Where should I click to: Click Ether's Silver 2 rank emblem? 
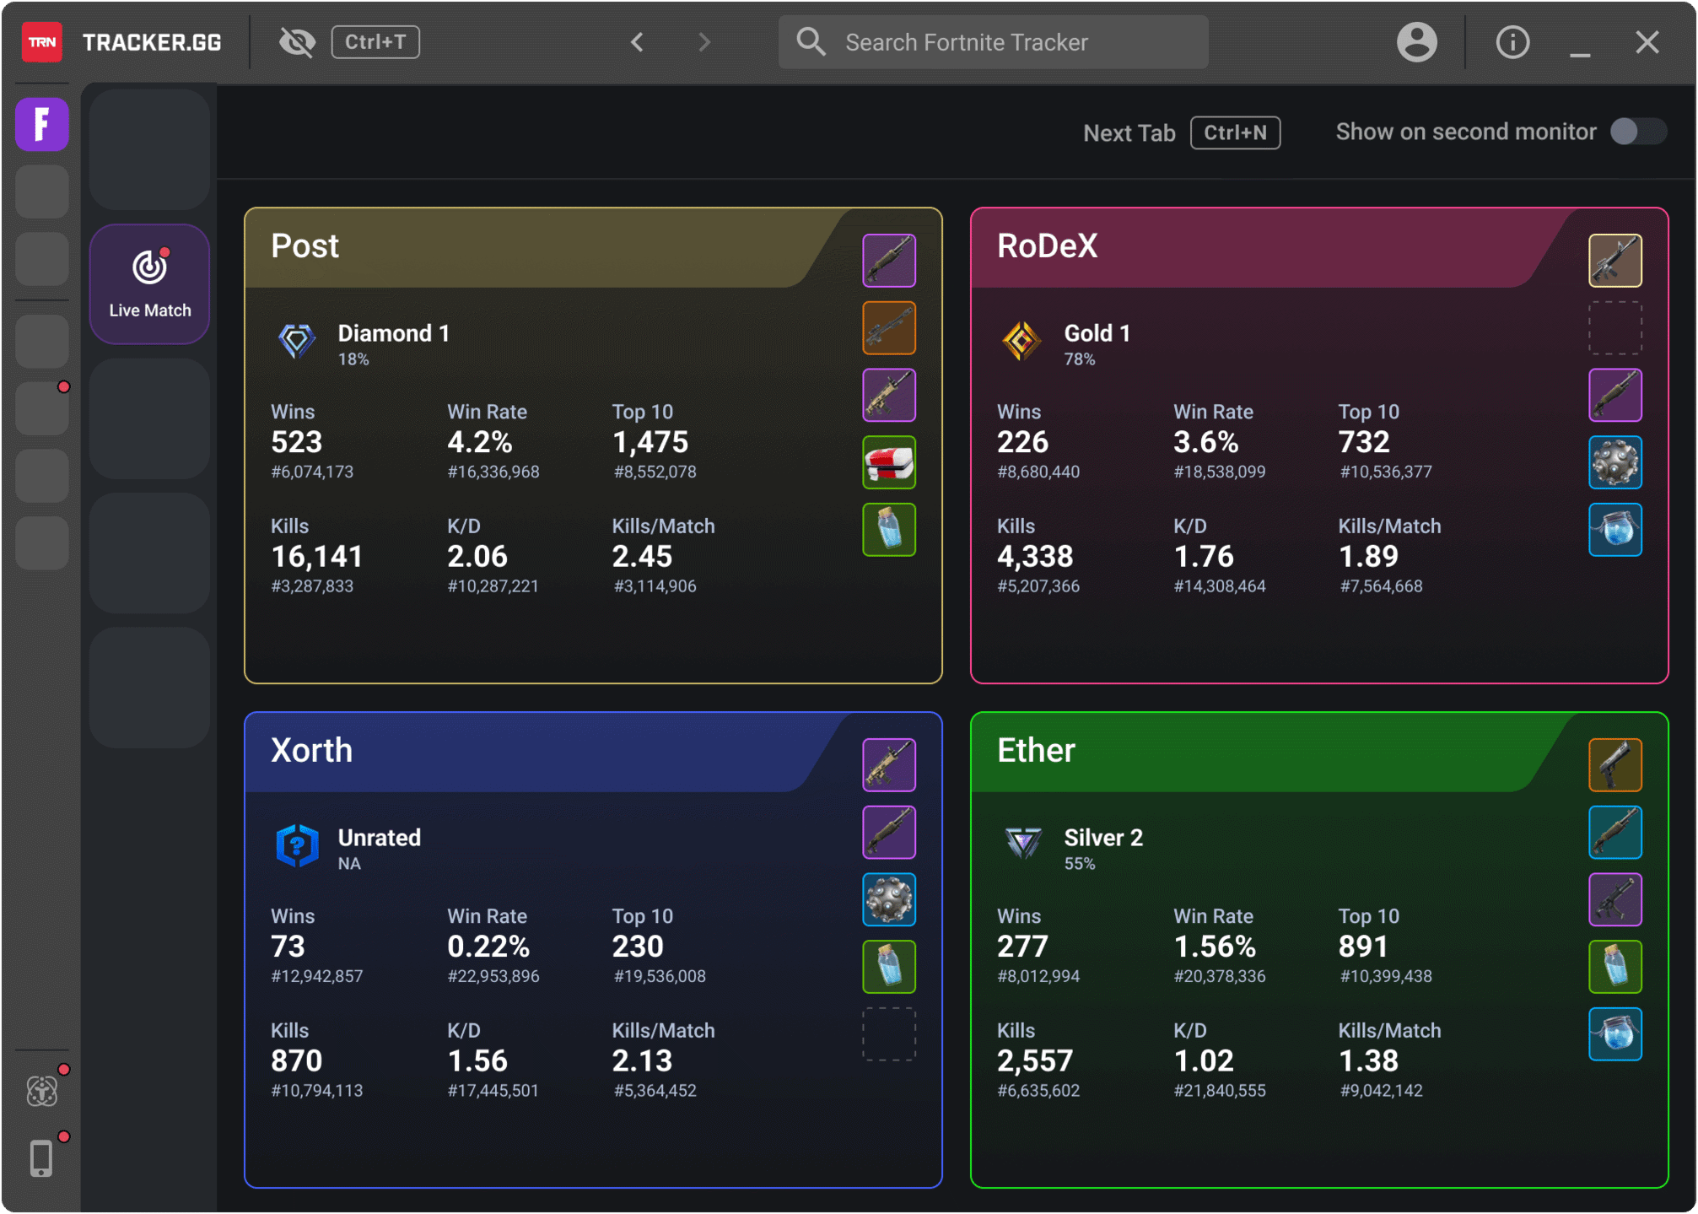click(x=1023, y=844)
